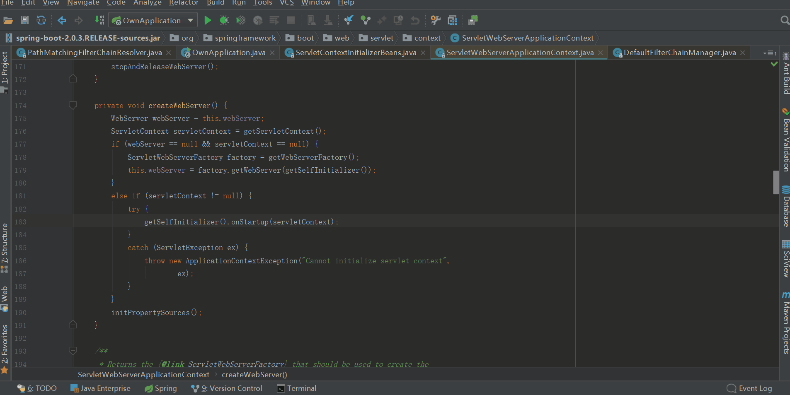Switch to the DefaultFilterChainManager.java tab
The image size is (790, 395).
pyautogui.click(x=680, y=53)
